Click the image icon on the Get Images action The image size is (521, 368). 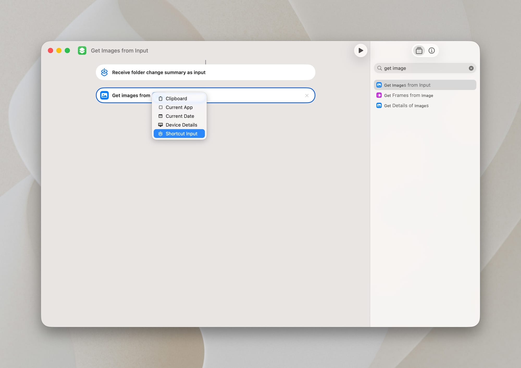[104, 95]
